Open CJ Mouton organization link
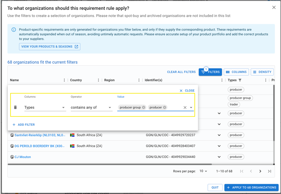This screenshot has height=194, width=281. pos(23,157)
